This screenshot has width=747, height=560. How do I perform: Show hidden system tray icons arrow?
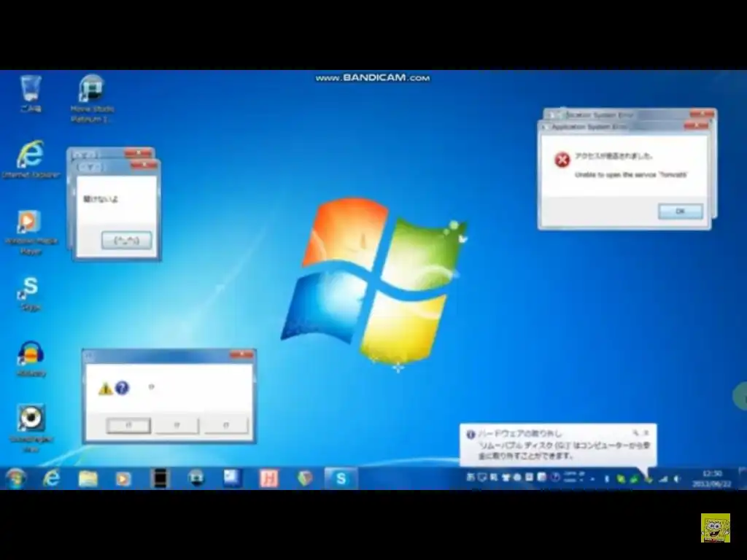(x=592, y=479)
